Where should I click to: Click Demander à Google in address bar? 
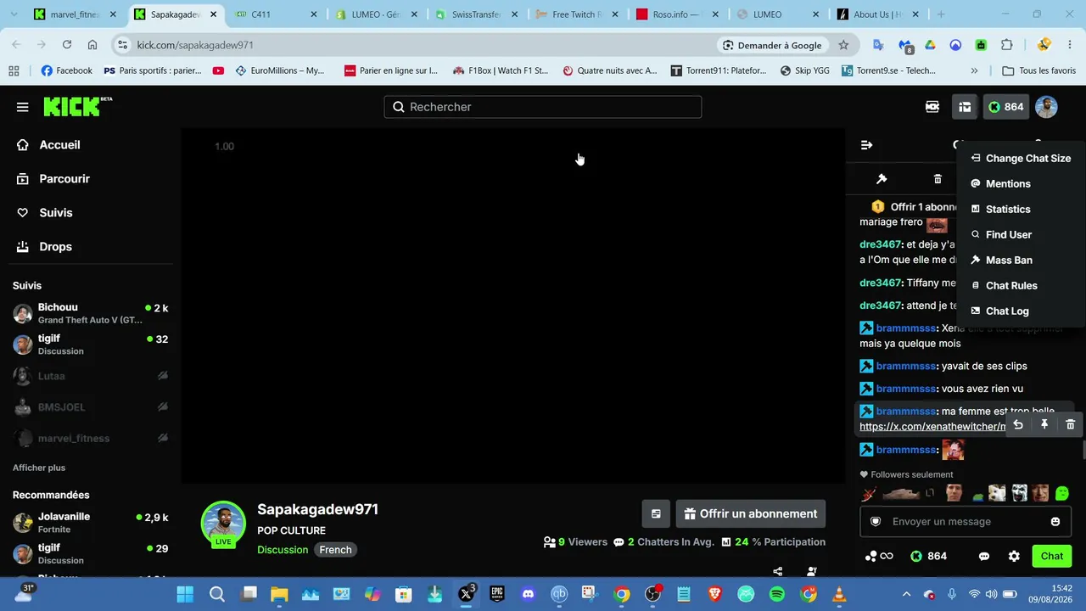pyautogui.click(x=772, y=45)
